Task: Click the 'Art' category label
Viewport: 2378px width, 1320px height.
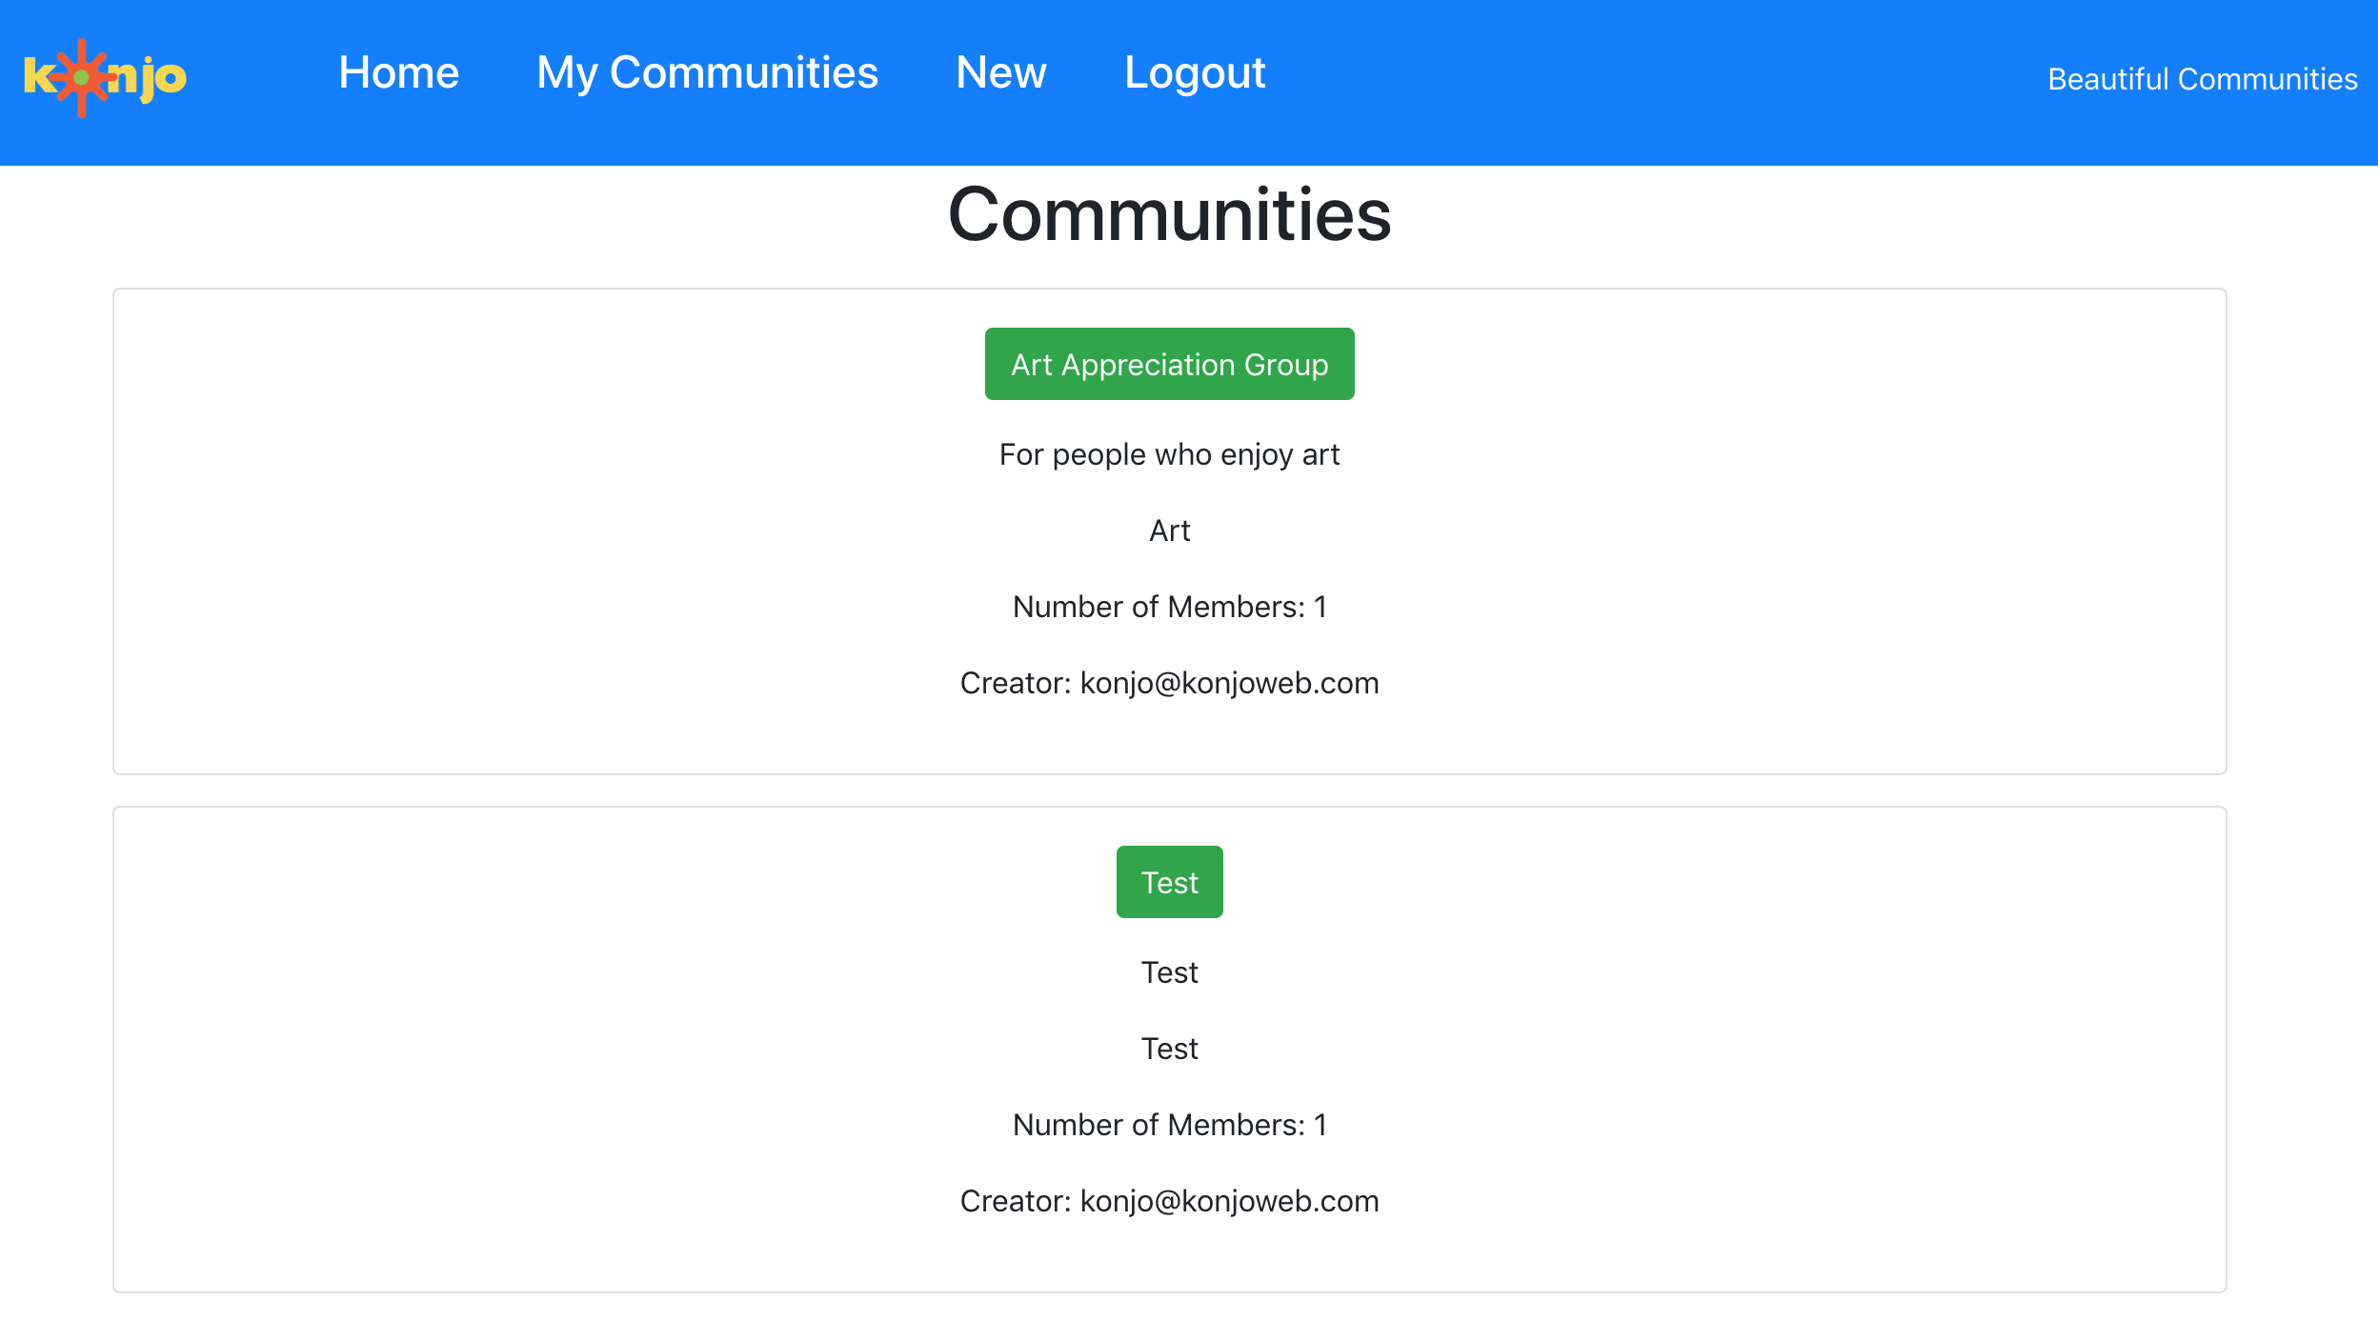Action: [1170, 530]
